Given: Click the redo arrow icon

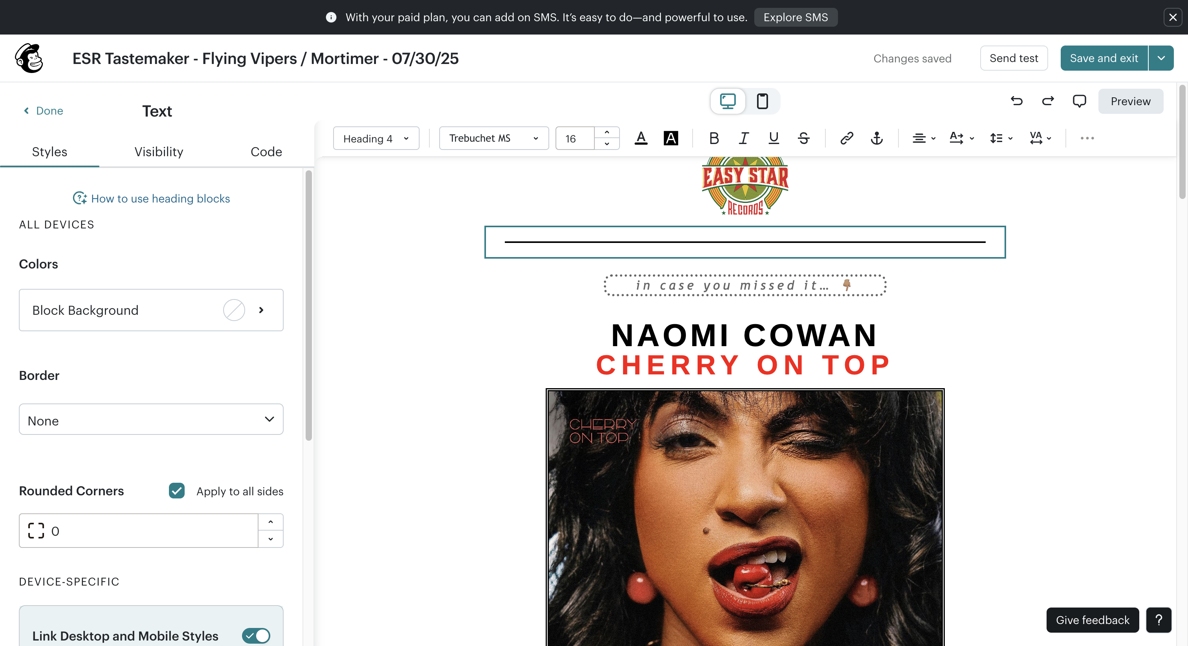Looking at the screenshot, I should (1048, 101).
